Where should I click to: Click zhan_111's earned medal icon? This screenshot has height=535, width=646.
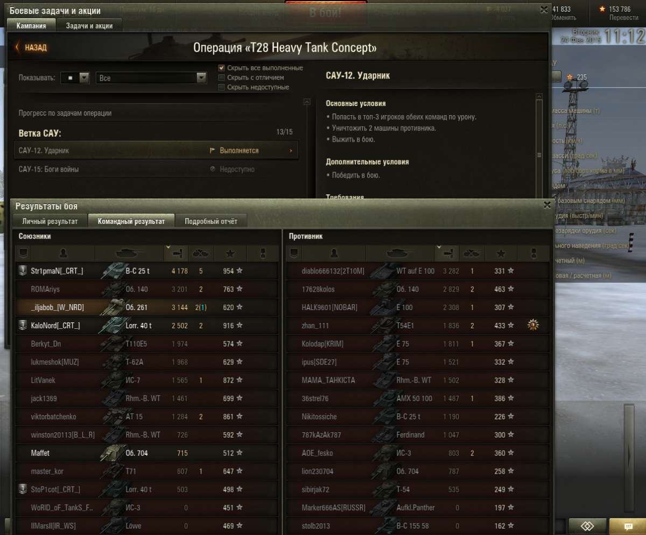pyautogui.click(x=533, y=325)
